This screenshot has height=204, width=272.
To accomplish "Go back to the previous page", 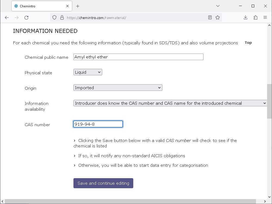I will [x=7, y=17].
